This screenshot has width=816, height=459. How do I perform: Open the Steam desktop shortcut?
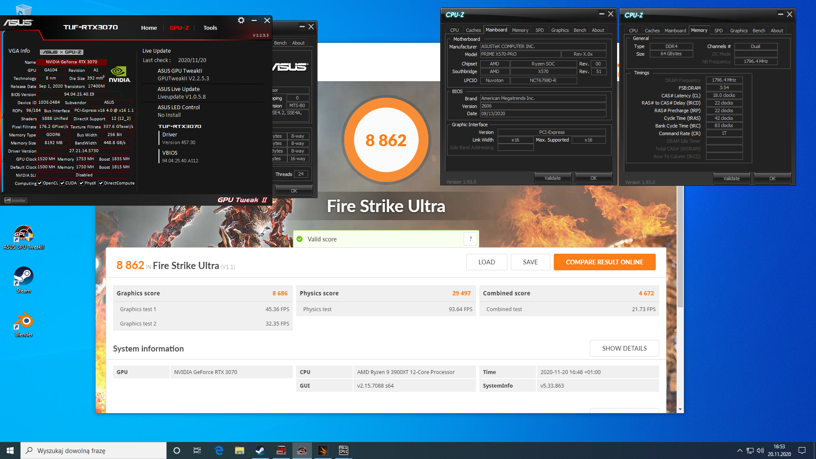[x=24, y=280]
